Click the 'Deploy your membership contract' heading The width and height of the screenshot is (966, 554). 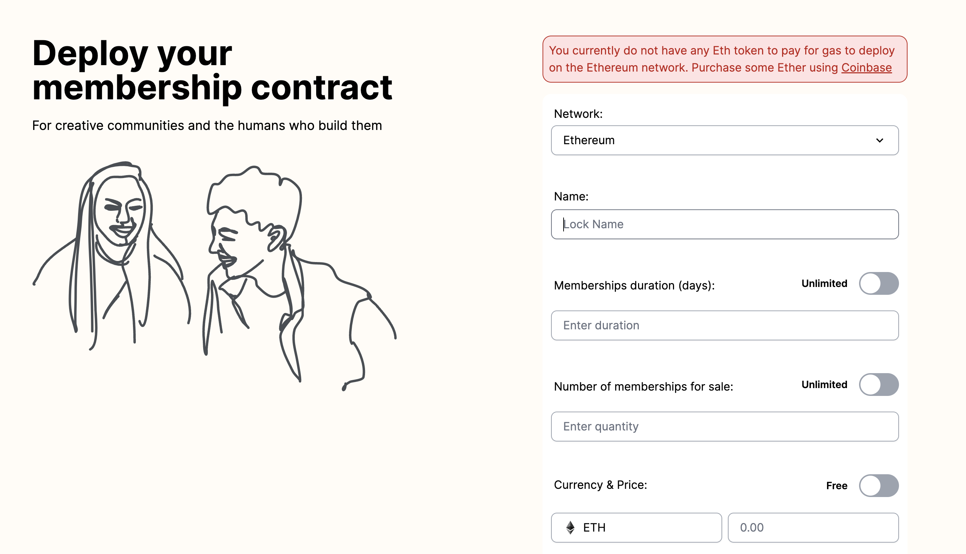(212, 70)
